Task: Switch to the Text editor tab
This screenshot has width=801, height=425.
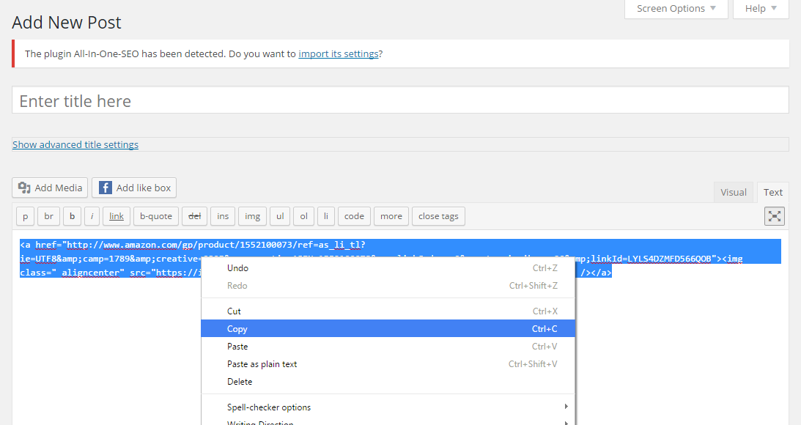Action: pyautogui.click(x=773, y=192)
